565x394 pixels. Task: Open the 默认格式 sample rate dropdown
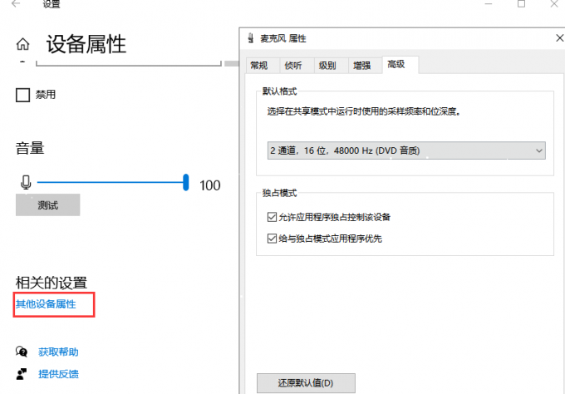[x=406, y=150]
